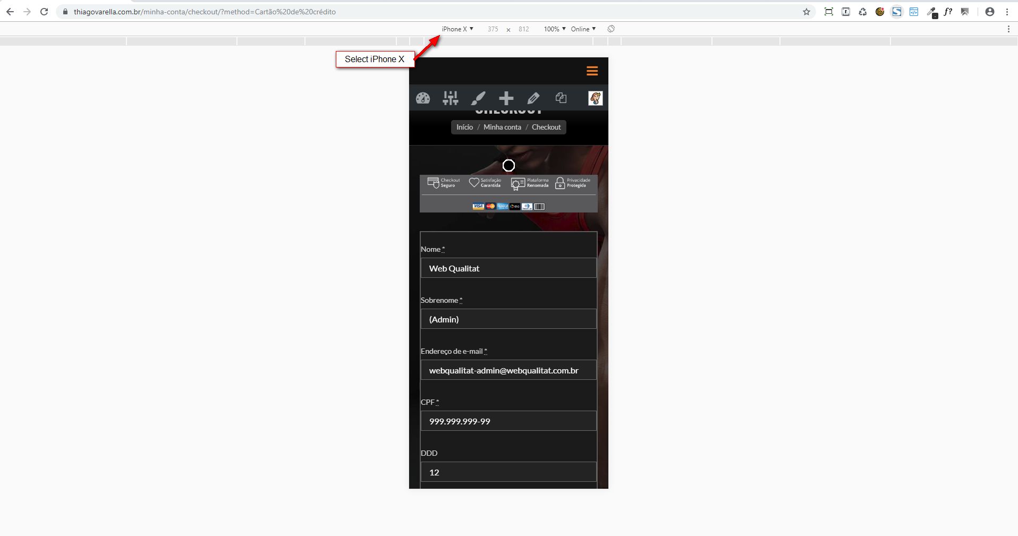This screenshot has width=1018, height=536.
Task: Click the viewport width field showing 375
Action: click(x=493, y=29)
